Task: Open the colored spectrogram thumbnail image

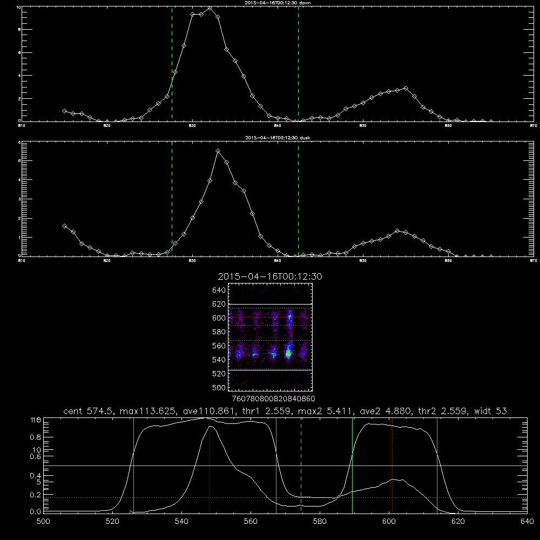Action: [270, 337]
